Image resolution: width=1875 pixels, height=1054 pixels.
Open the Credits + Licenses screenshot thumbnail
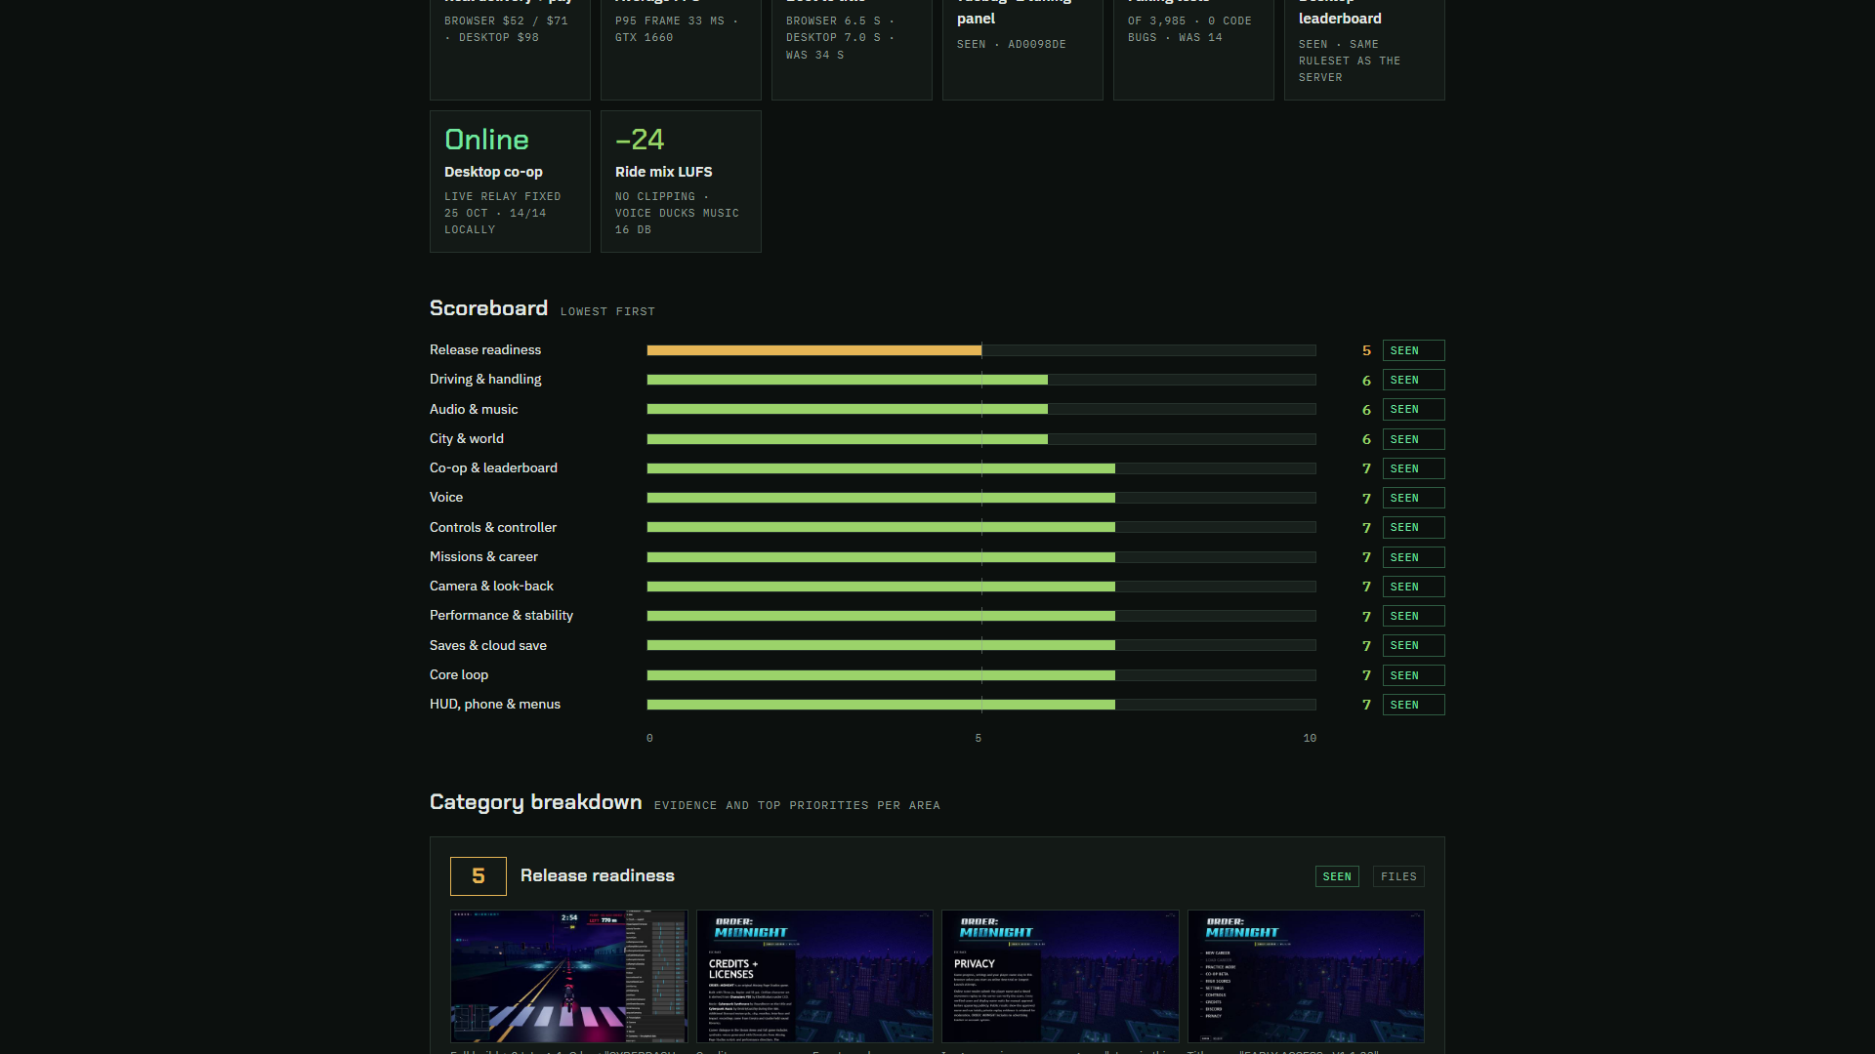click(x=814, y=977)
